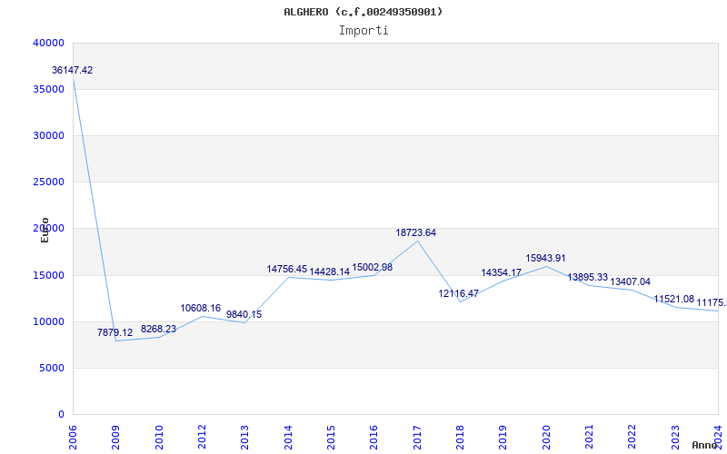Click data label 12116.47
This screenshot has width=727, height=454.
459,293
